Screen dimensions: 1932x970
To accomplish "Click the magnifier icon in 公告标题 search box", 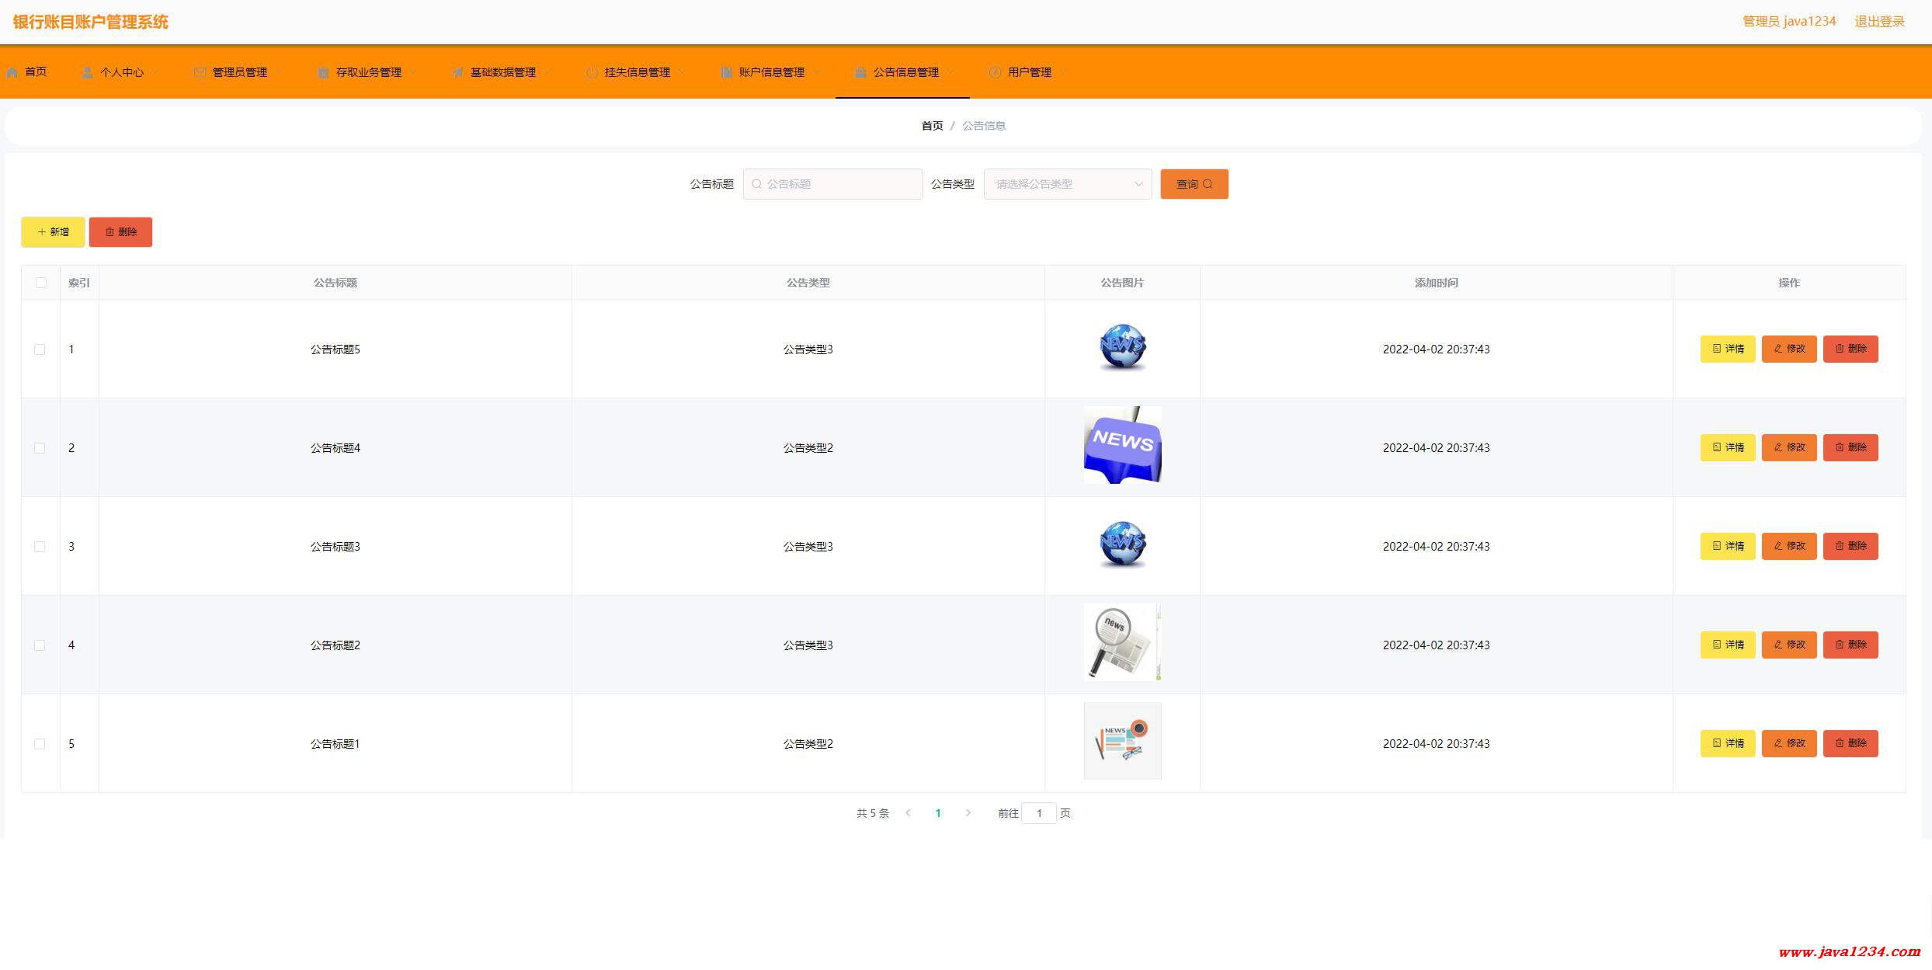I will pos(756,184).
